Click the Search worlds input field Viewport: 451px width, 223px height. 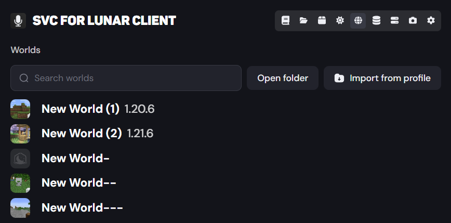pyautogui.click(x=126, y=78)
